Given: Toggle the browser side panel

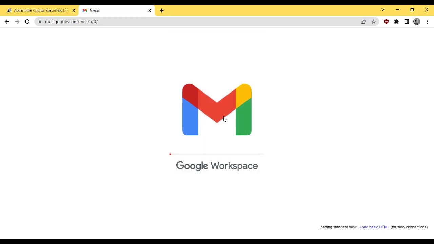Looking at the screenshot, I should [x=407, y=22].
